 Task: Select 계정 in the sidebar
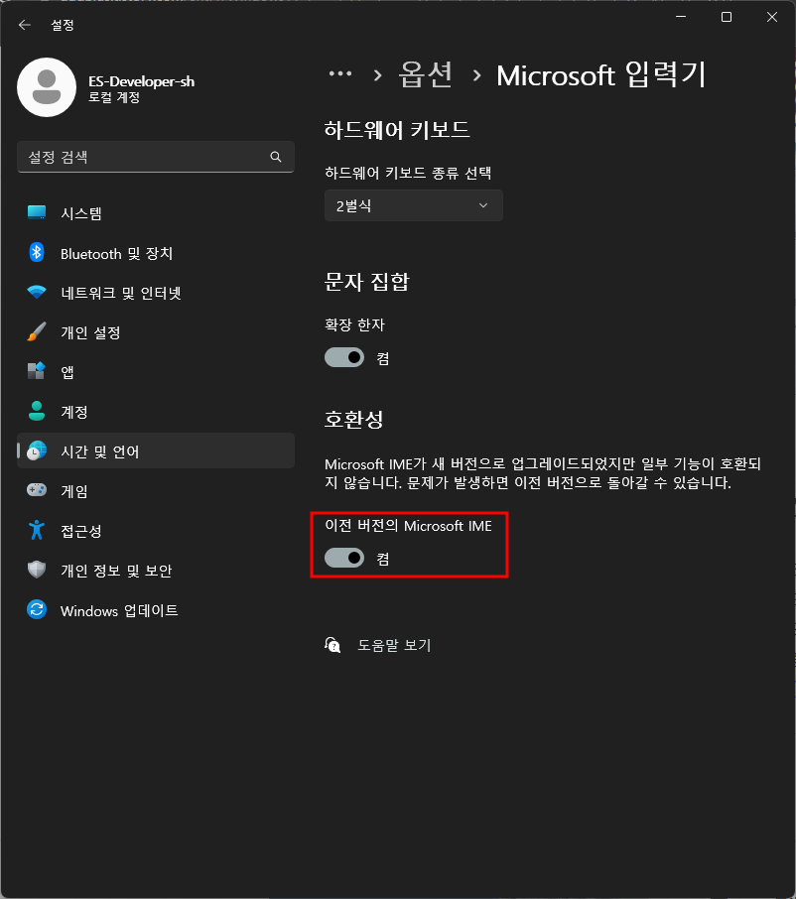tap(156, 411)
